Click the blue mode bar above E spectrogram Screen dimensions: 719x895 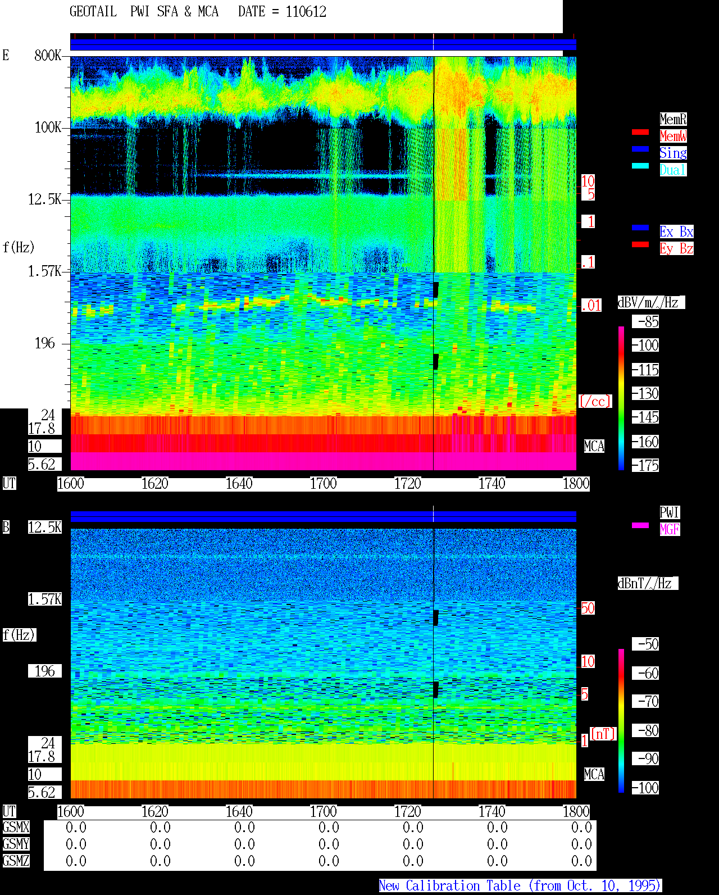tap(323, 45)
